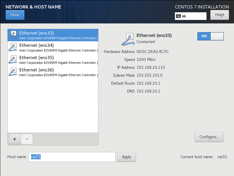Click the large Ethernet icon in details pane
The width and height of the screenshot is (234, 176).
pyautogui.click(x=128, y=39)
